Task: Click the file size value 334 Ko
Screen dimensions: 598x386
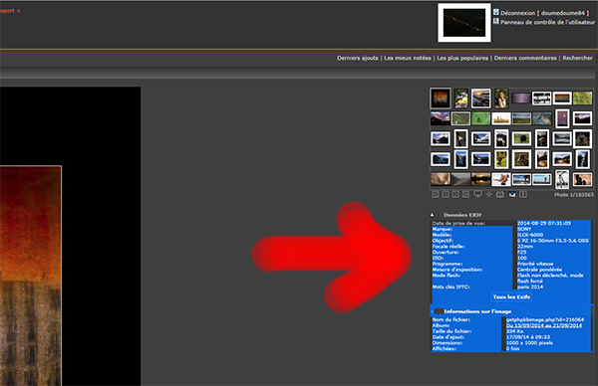Action: click(x=515, y=331)
